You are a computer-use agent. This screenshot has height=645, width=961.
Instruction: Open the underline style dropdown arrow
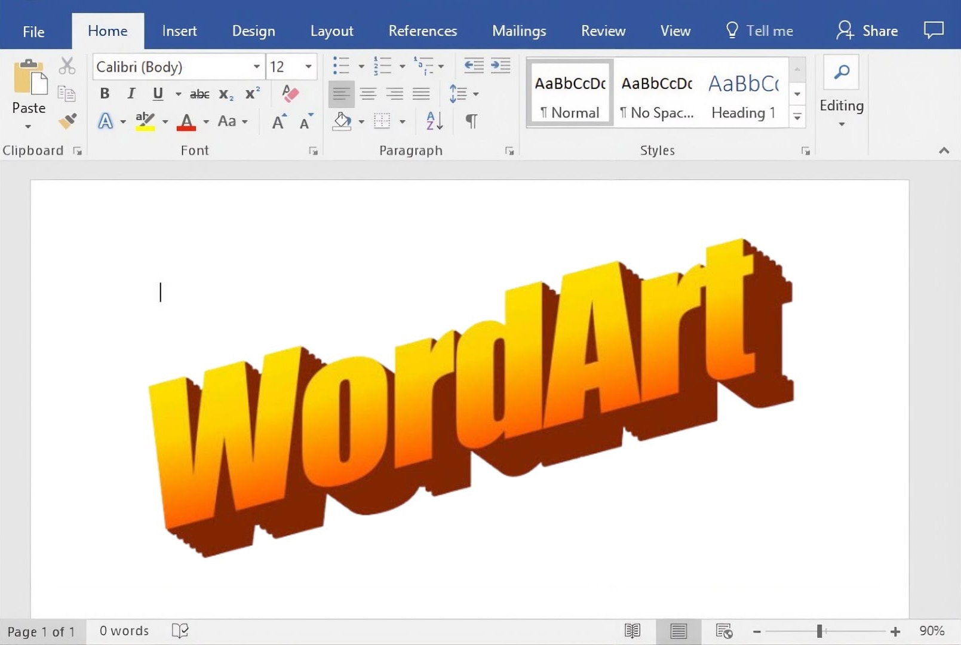[178, 94]
